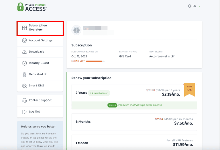The height and width of the screenshot is (150, 220).
Task: Go to the Downloads menu item
Action: pos(36,52)
